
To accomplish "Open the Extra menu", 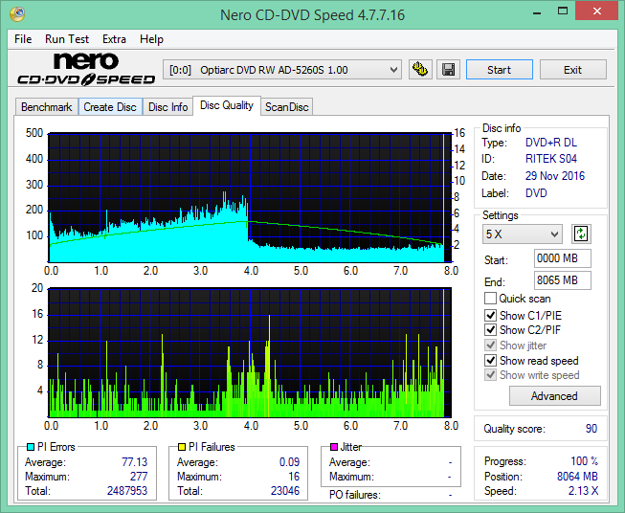I will pyautogui.click(x=114, y=39).
